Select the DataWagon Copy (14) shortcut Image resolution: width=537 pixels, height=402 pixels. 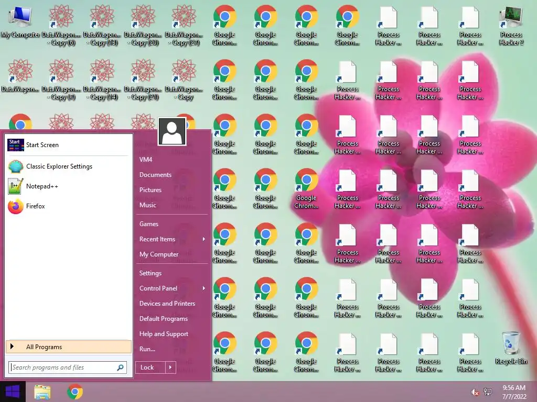click(x=102, y=80)
